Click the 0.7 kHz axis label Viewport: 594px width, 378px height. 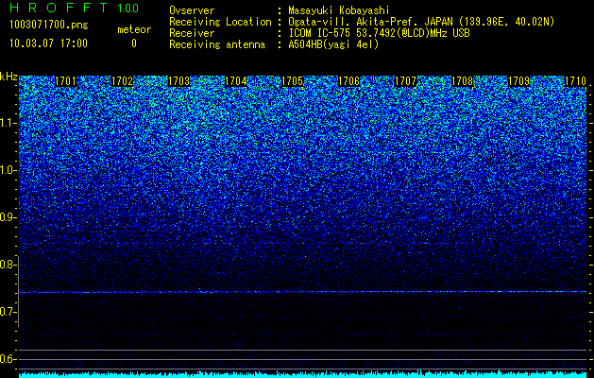point(8,312)
